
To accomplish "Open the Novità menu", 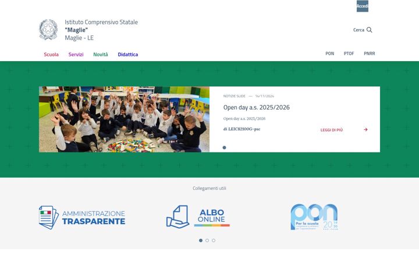I will [x=101, y=55].
